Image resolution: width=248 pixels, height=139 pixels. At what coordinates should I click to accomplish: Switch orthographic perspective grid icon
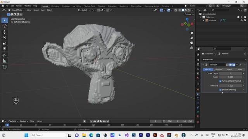[191, 47]
